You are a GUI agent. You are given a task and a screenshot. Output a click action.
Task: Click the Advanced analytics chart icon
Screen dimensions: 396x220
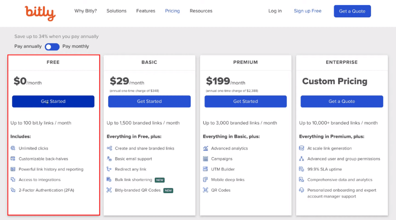point(206,148)
